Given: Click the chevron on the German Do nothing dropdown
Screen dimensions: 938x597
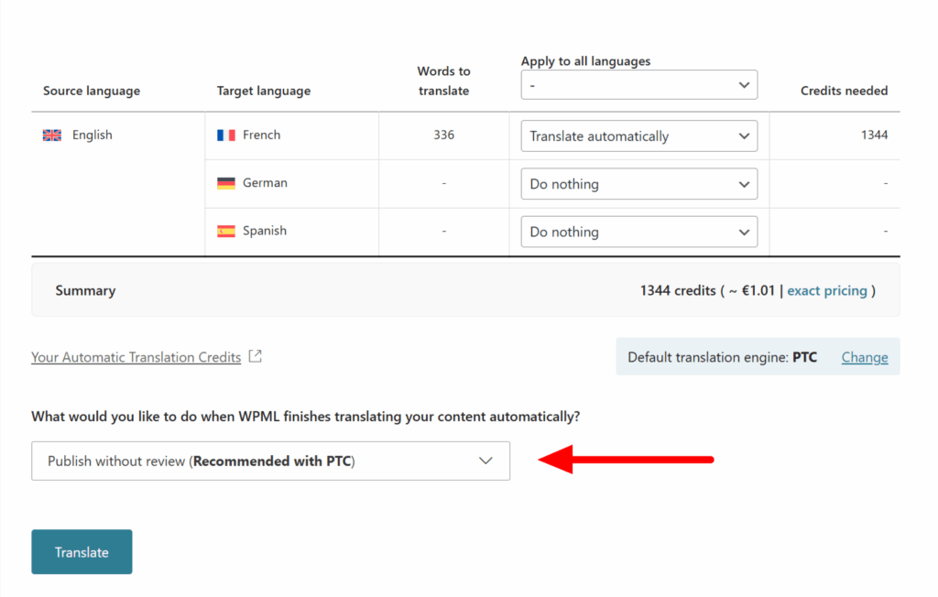Looking at the screenshot, I should [x=743, y=183].
